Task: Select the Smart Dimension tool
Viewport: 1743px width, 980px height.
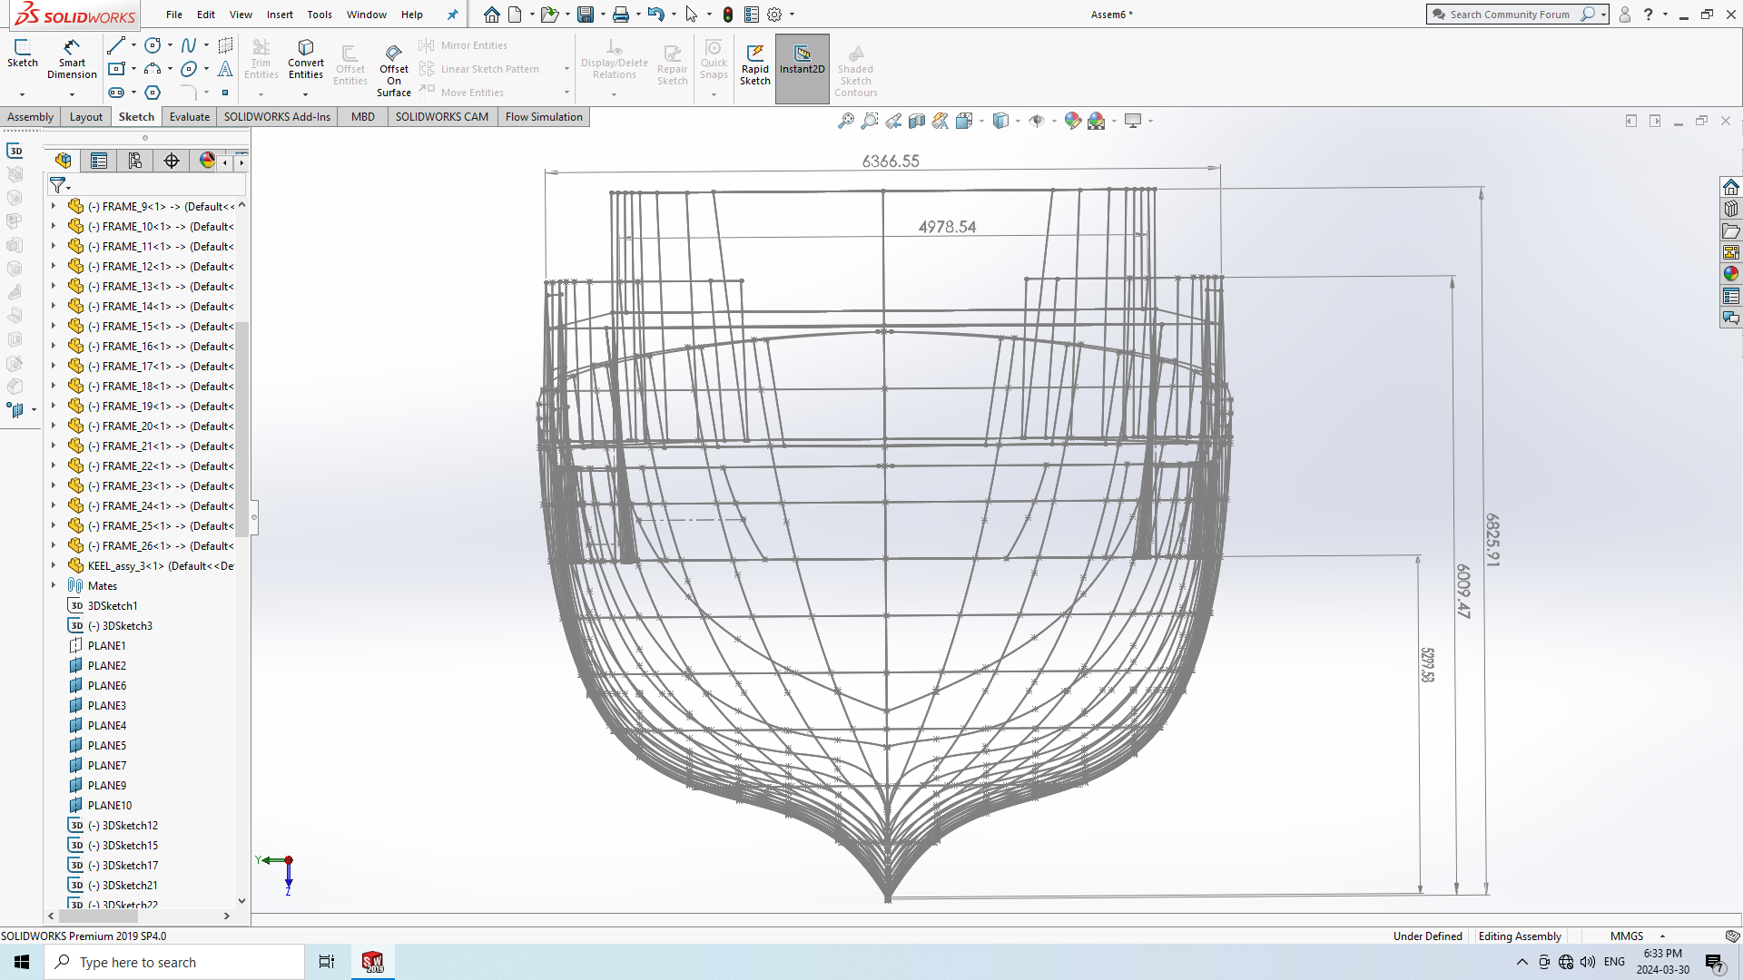Action: click(72, 59)
